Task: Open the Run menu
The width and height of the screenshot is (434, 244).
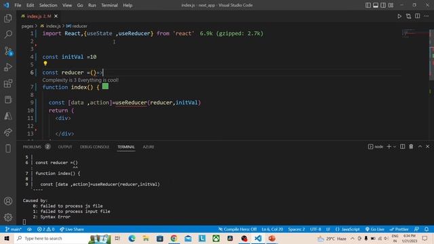Action: tap(92, 5)
